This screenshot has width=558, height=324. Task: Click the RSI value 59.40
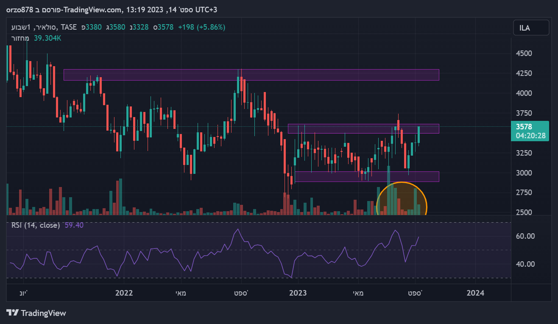[x=74, y=225]
